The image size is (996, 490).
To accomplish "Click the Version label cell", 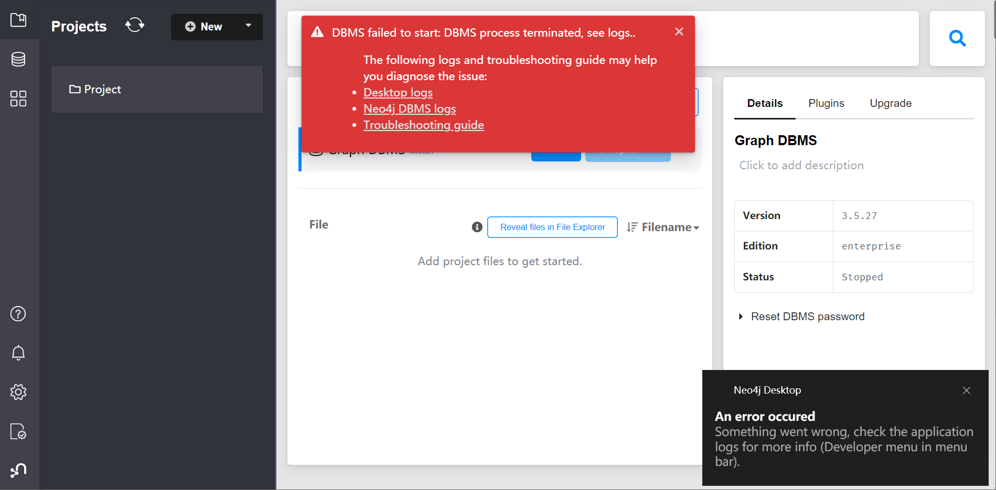I will 784,216.
